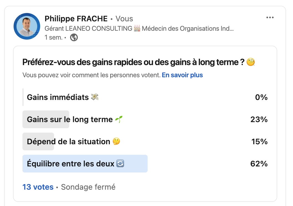Click the globe public visibility icon
Screen dimensions: 293x206
point(74,37)
